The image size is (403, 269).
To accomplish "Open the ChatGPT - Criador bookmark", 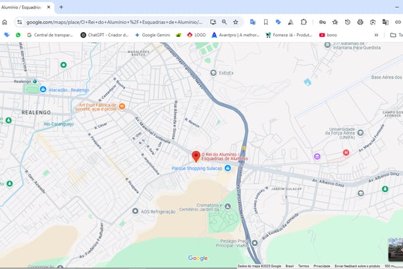I will point(104,35).
